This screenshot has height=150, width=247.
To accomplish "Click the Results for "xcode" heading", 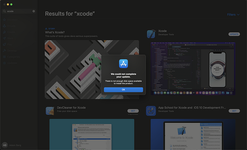I will pyautogui.click(x=70, y=14).
